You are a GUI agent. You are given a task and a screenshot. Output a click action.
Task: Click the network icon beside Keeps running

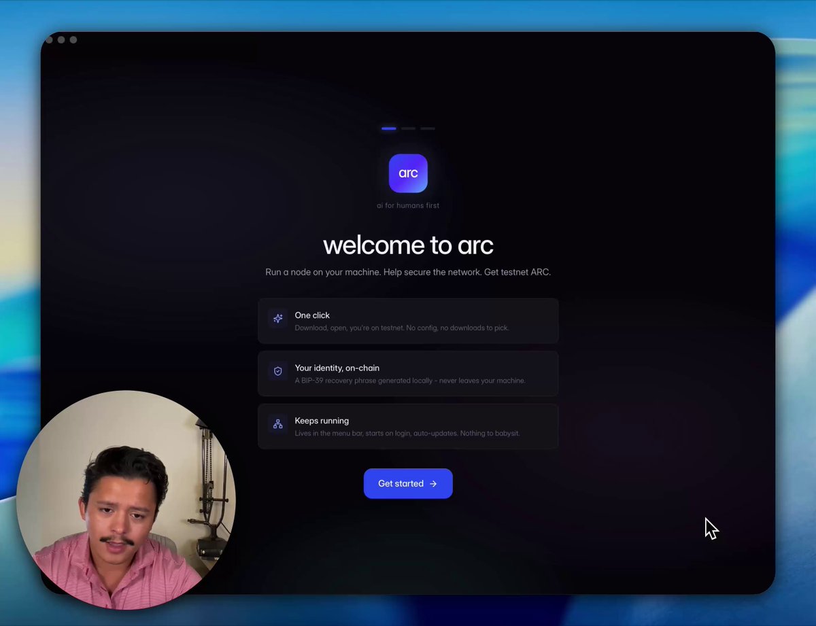[277, 424]
